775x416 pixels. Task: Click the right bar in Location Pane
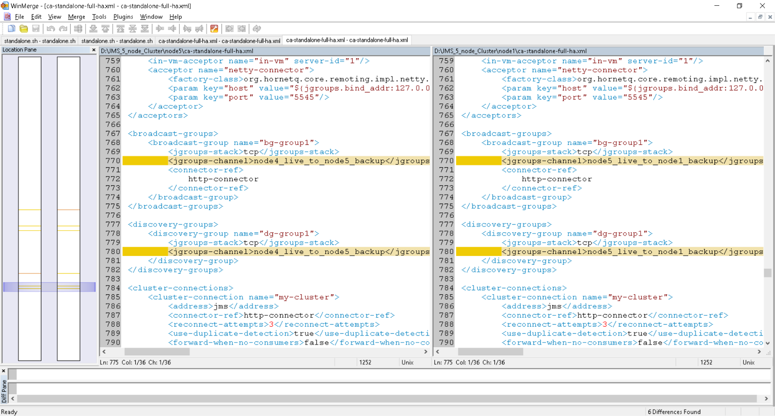click(x=68, y=208)
